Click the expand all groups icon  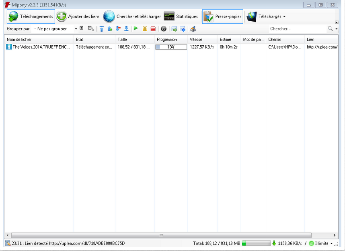point(82,28)
